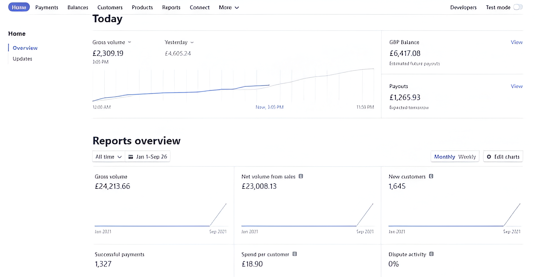Viewport: 537px width, 277px height.
Task: Open the All time range dropdown
Action: [108, 157]
